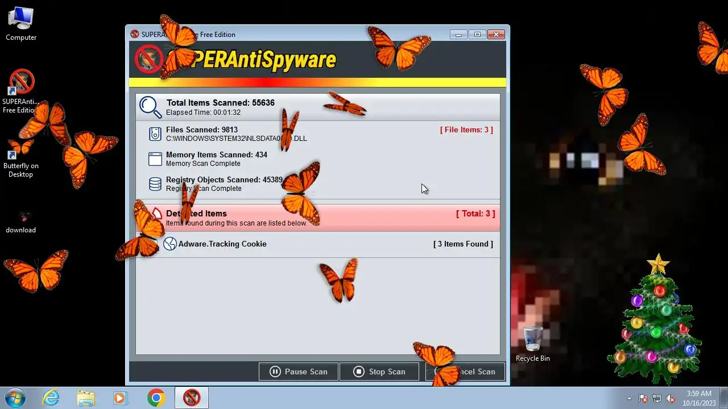Screen dimensions: 728x409
Task: Click the '[ 3 Items Found ]' text
Action: click(463, 244)
